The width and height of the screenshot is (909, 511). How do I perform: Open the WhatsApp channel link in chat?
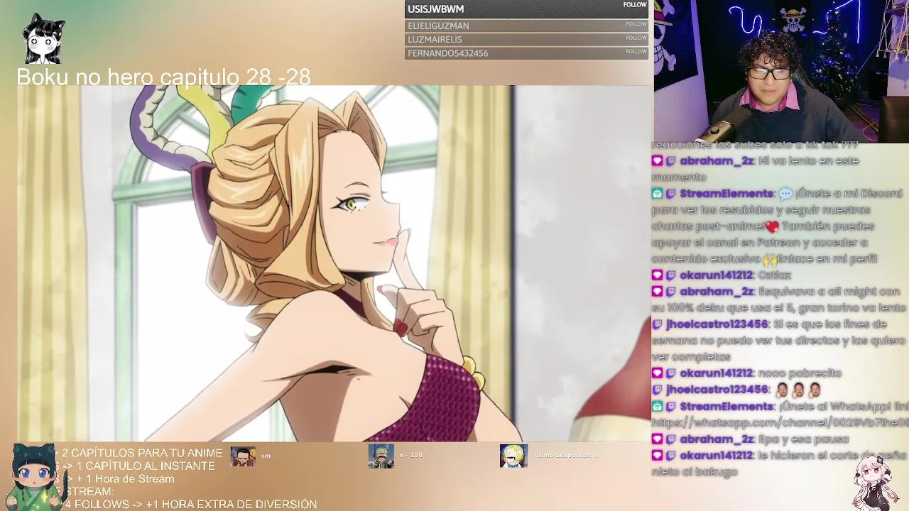tap(780, 423)
